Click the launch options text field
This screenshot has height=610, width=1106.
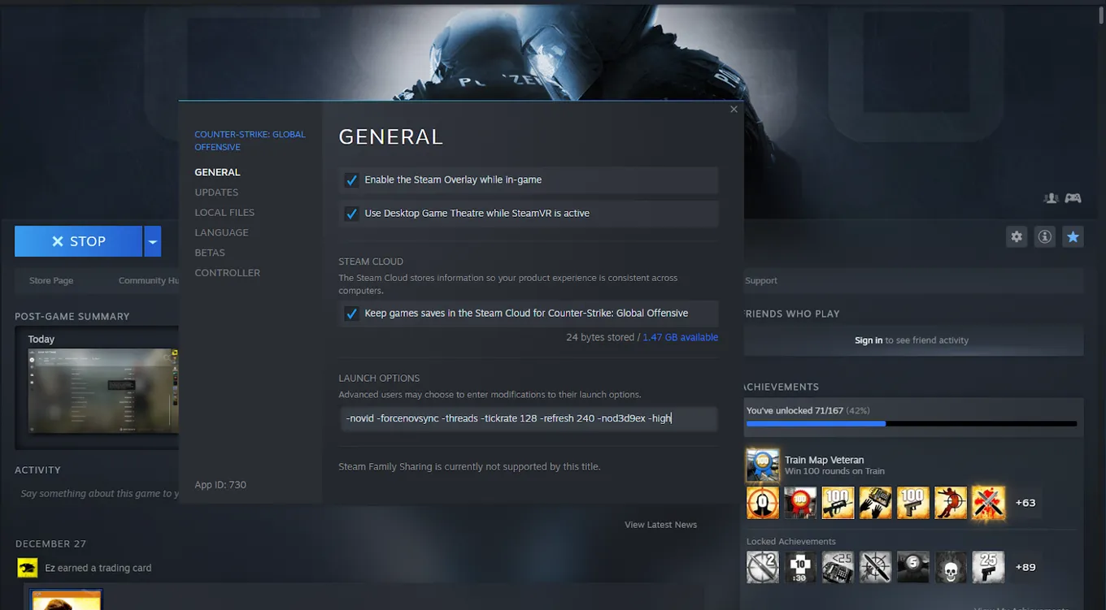[529, 419]
